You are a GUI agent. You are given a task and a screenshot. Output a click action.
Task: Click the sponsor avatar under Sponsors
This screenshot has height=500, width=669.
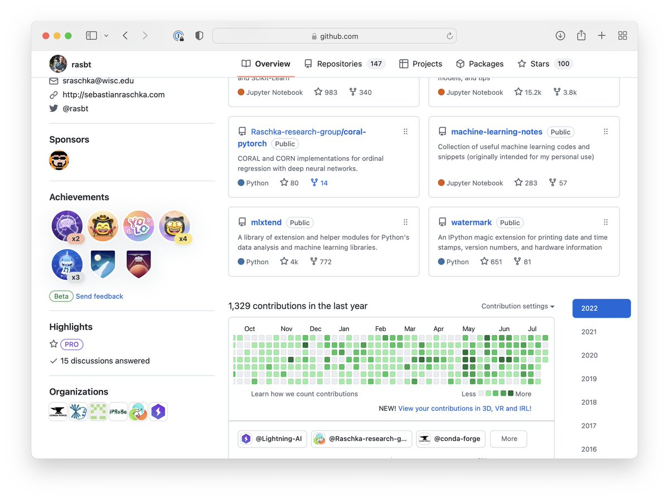(x=59, y=160)
